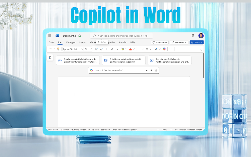Change language Deutsch (Deutschland)

pyautogui.click(x=80, y=130)
